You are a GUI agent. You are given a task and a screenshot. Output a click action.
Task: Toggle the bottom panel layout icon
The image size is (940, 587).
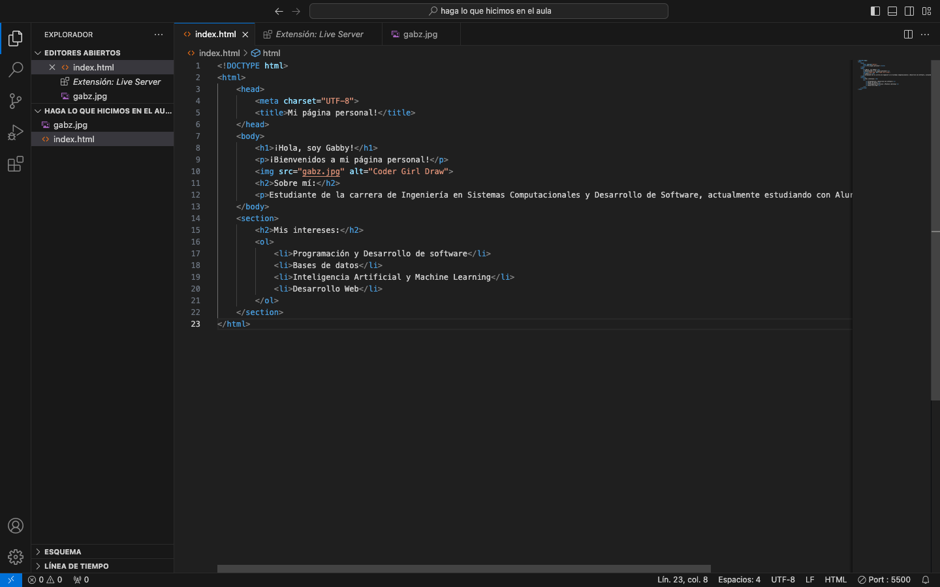tap(892, 11)
